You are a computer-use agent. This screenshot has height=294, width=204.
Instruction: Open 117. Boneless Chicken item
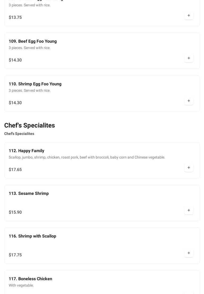click(30, 279)
